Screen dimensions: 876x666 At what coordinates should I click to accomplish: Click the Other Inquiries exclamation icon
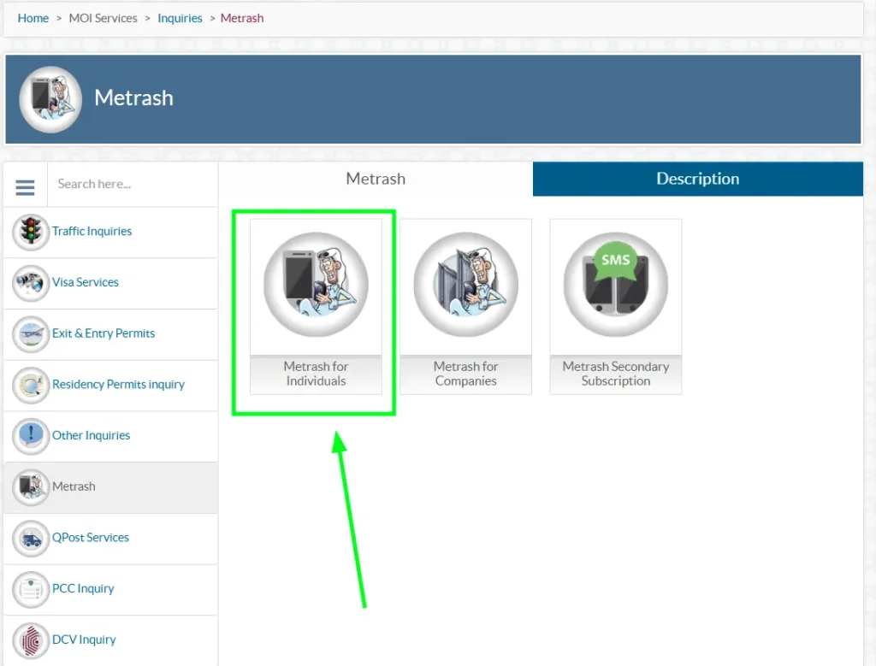tap(31, 436)
